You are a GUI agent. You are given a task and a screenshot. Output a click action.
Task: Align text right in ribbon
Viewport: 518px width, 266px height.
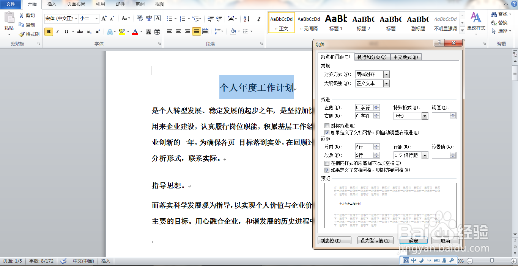[187, 31]
